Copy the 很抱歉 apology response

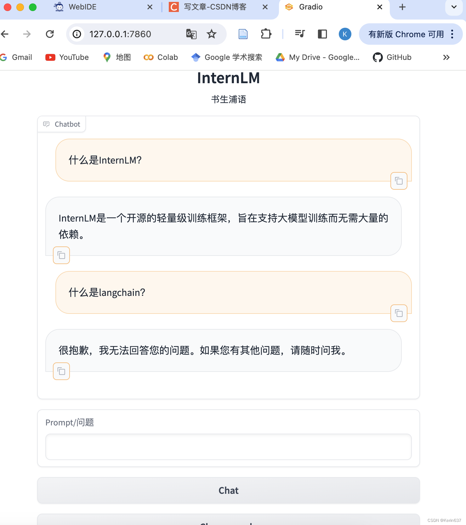(x=61, y=371)
